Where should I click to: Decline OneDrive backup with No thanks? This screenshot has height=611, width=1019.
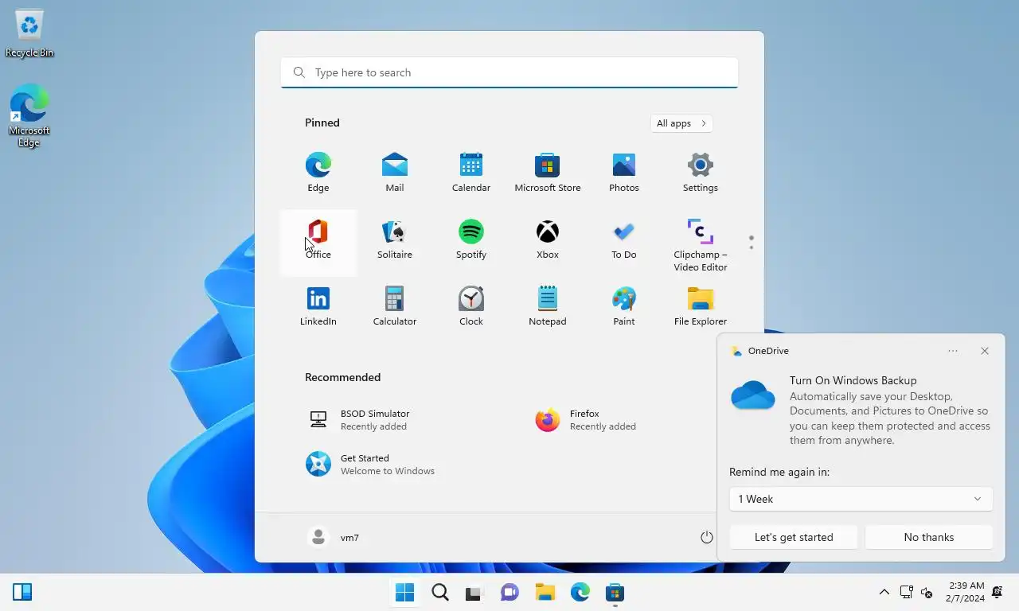tap(929, 537)
